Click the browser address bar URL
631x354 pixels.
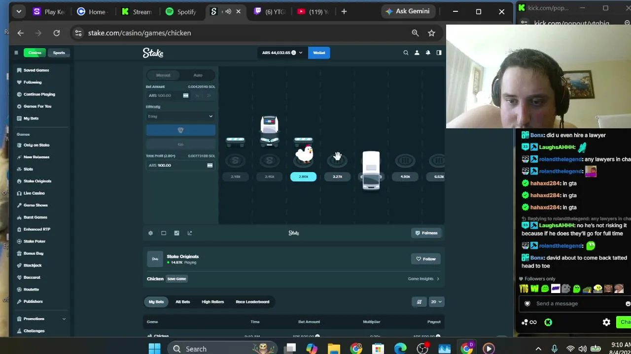[x=140, y=33]
